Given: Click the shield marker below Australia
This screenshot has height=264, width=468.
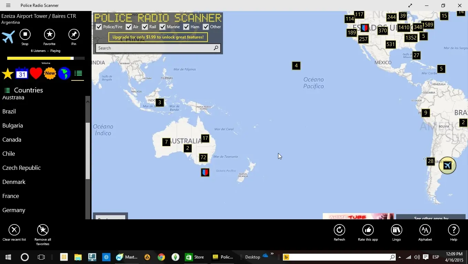Looking at the screenshot, I should click(x=205, y=172).
